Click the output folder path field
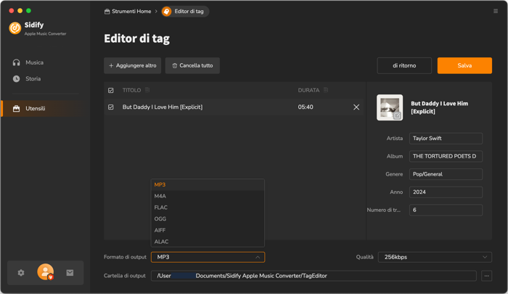This screenshot has width=508, height=294. pyautogui.click(x=314, y=276)
